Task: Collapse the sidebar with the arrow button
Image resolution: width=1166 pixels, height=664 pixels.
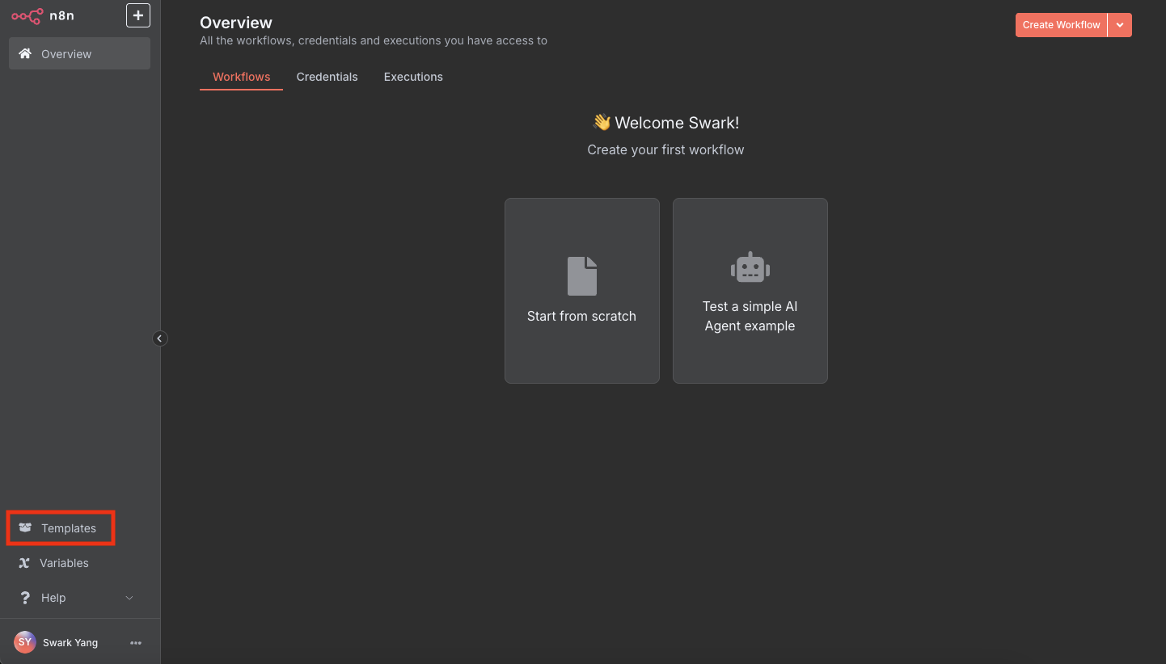Action: pyautogui.click(x=160, y=338)
